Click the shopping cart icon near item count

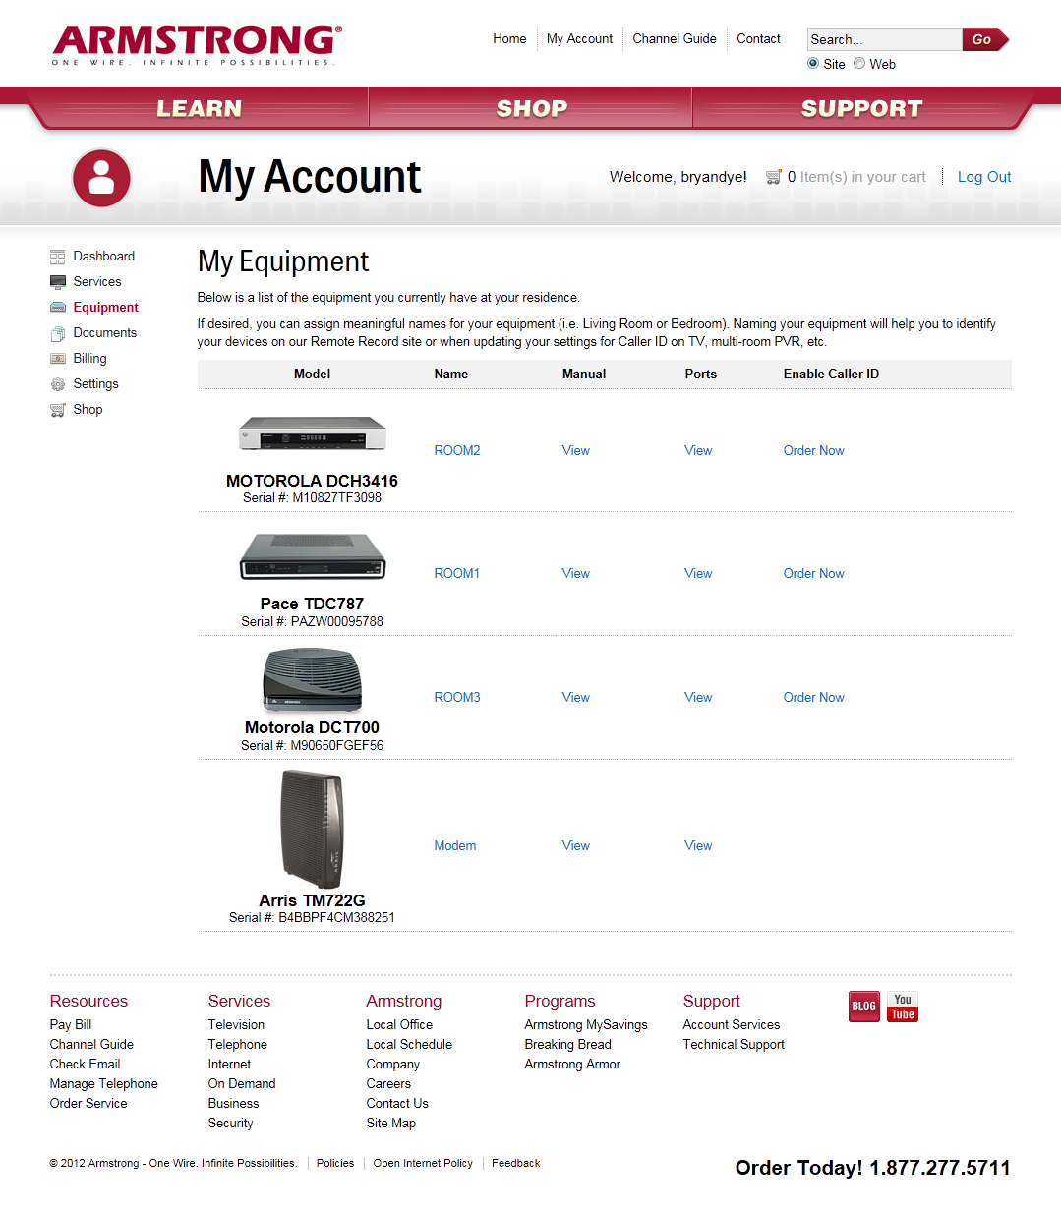point(774,177)
